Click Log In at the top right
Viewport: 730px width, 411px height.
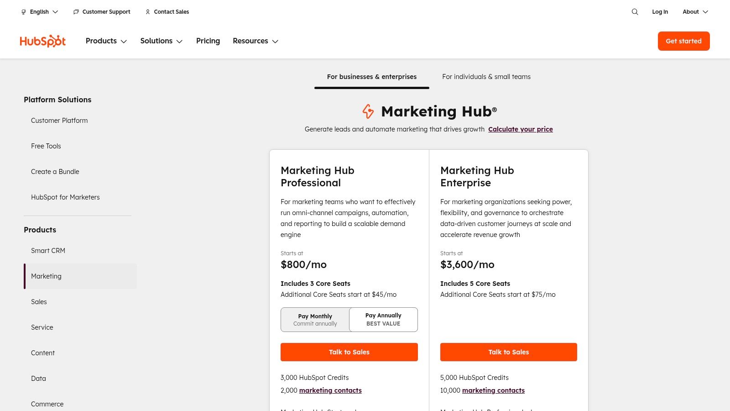click(x=660, y=12)
